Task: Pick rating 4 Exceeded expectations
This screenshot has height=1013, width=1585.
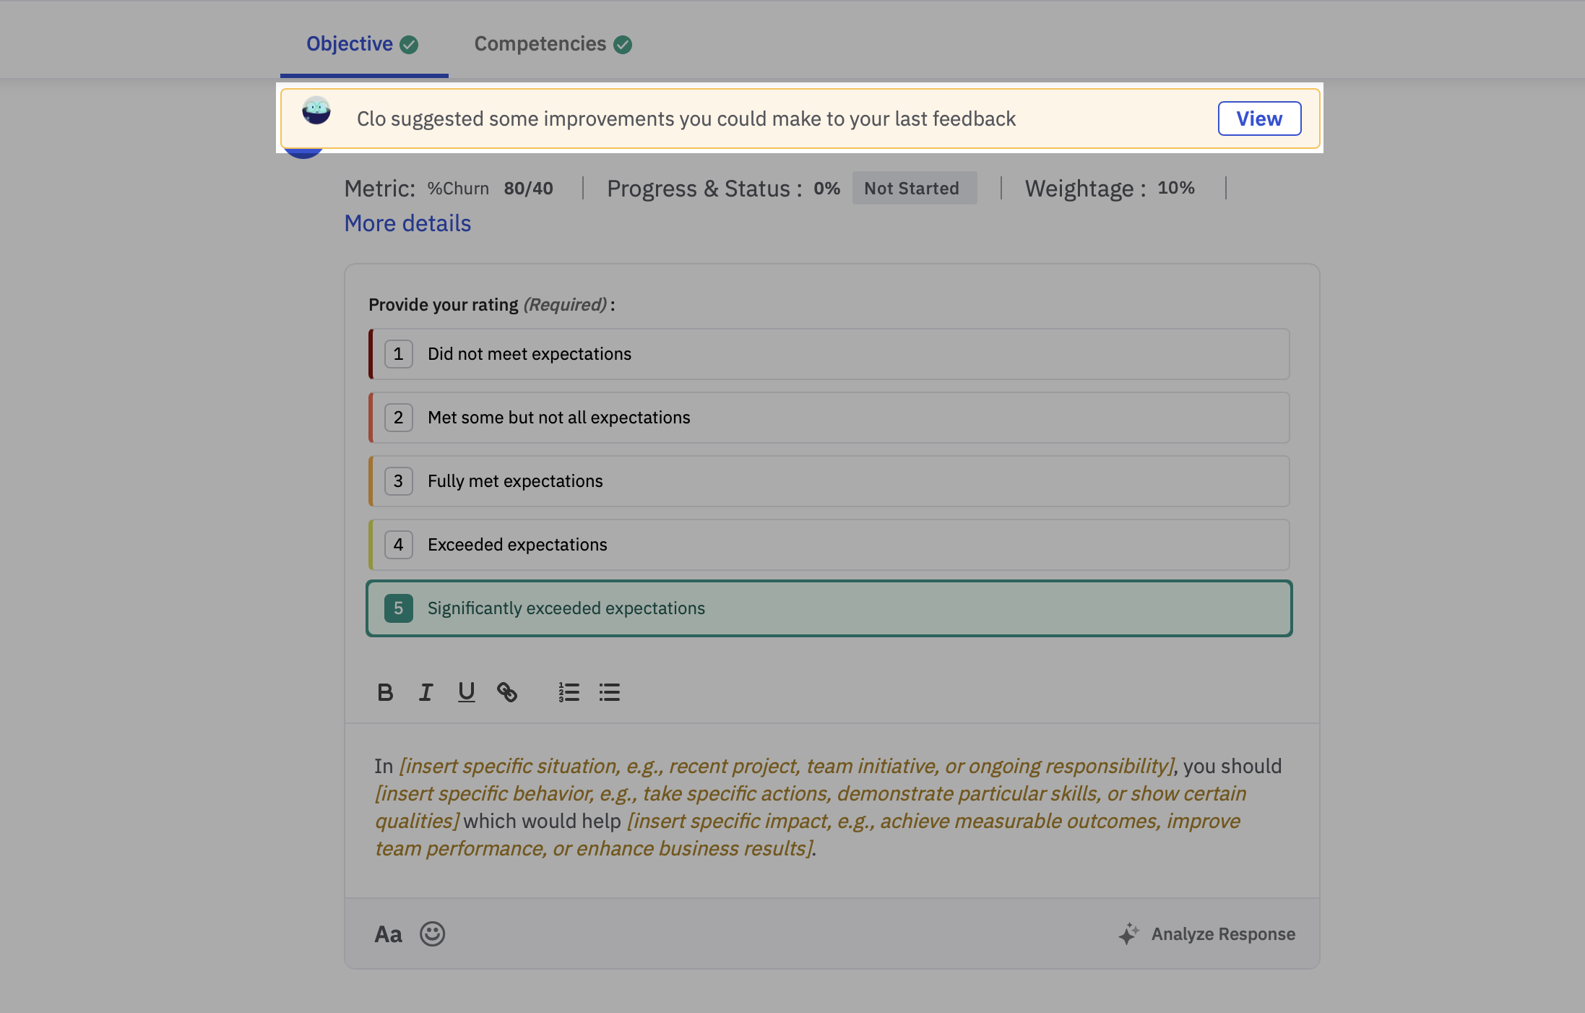Action: pos(829,545)
